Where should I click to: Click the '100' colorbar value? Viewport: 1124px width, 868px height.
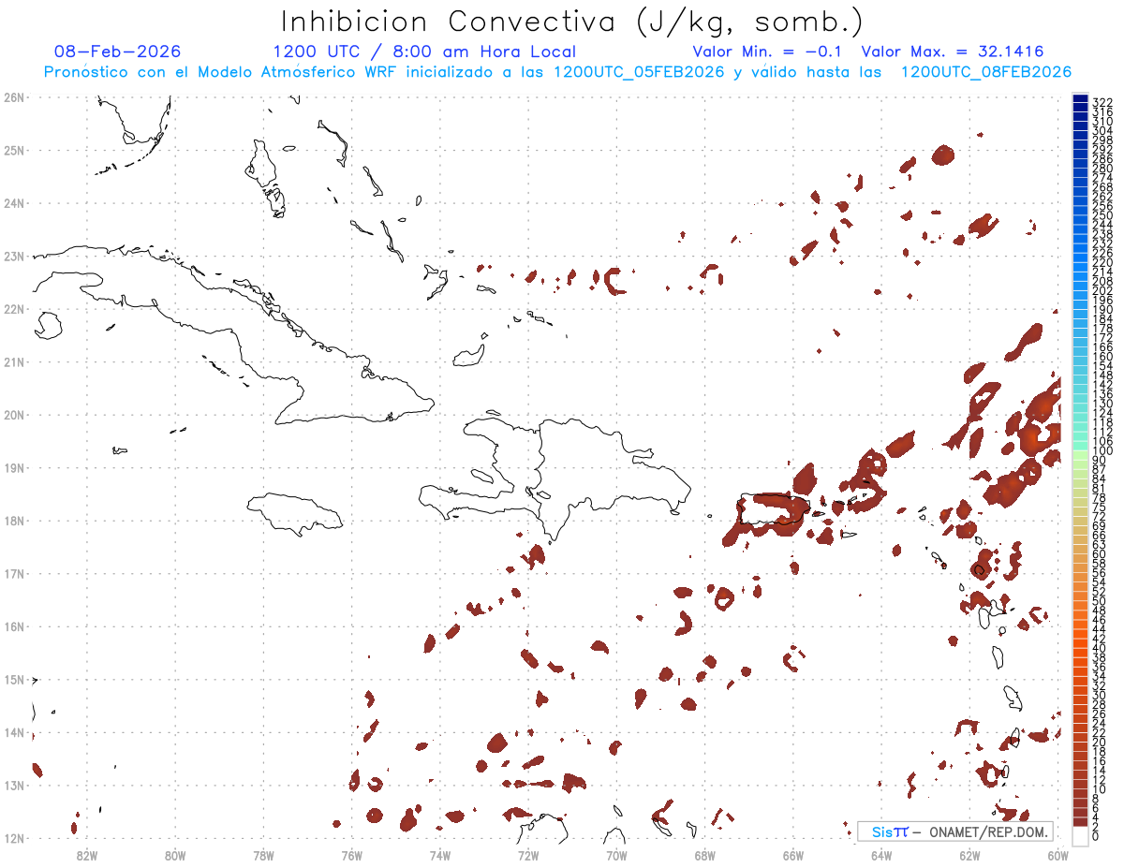(1102, 452)
